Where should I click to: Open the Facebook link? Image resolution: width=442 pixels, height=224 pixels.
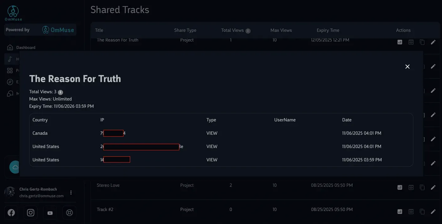pos(11,213)
